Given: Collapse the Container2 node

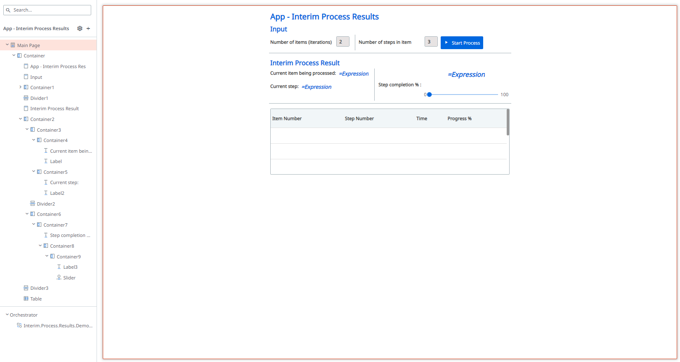Looking at the screenshot, I should click(20, 119).
